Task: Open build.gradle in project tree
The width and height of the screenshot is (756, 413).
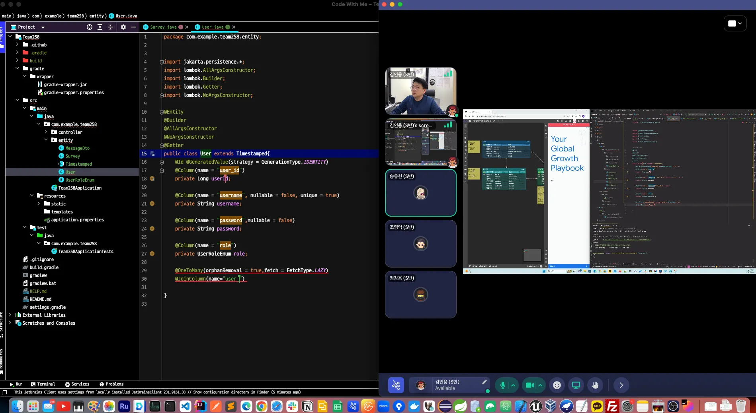Action: click(x=44, y=268)
